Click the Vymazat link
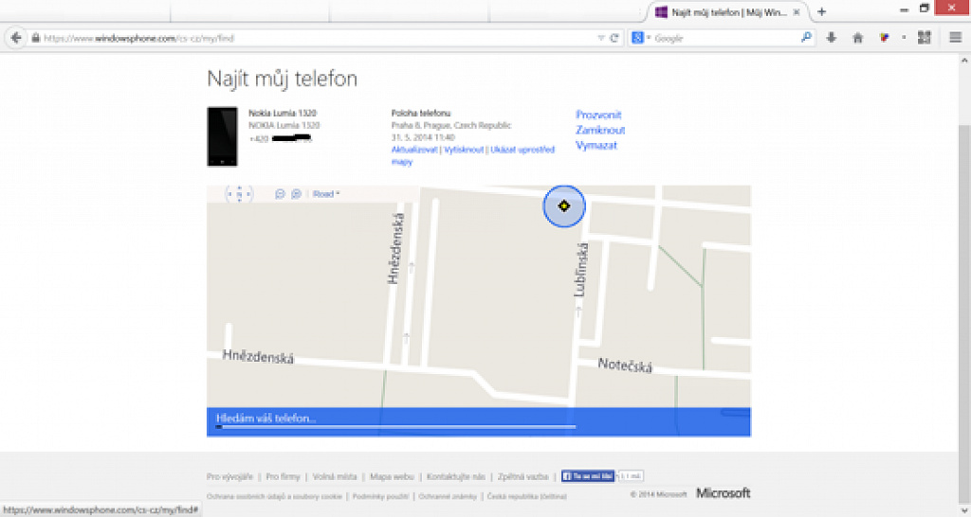Screen dimensions: 971x517 click(x=595, y=145)
